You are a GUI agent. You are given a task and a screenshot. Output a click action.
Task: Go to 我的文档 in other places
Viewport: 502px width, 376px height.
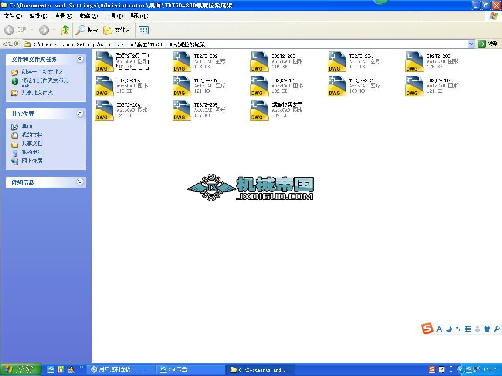[x=32, y=135]
